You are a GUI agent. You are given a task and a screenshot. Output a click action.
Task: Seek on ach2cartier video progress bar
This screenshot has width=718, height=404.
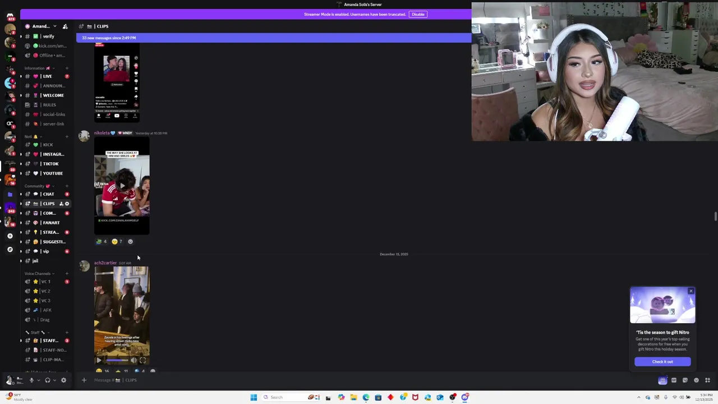click(x=117, y=361)
